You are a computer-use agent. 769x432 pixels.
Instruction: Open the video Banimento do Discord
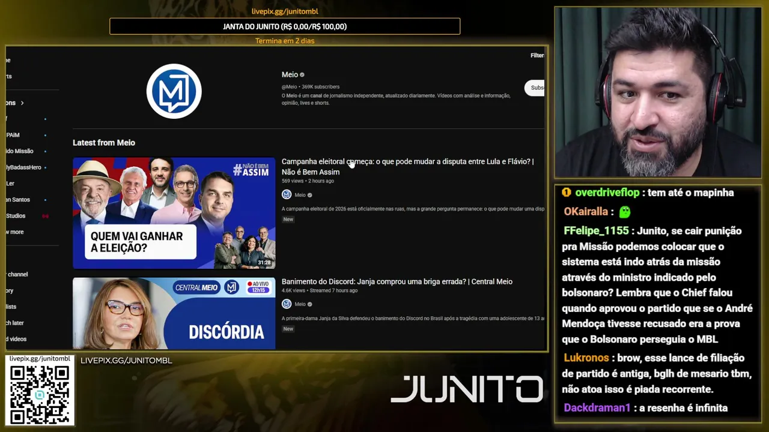(397, 281)
